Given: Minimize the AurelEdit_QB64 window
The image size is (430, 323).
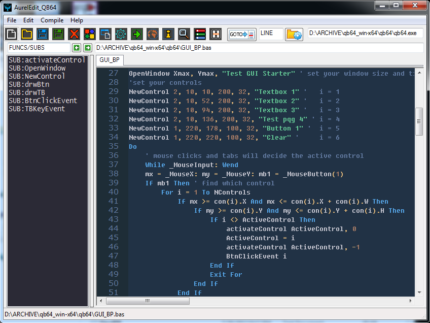Looking at the screenshot, I should [x=382, y=5].
